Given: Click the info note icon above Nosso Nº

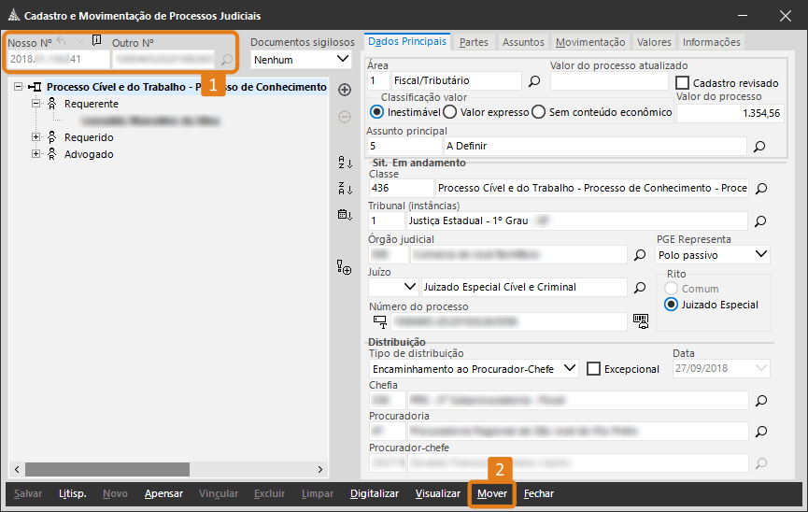Looking at the screenshot, I should (96, 41).
